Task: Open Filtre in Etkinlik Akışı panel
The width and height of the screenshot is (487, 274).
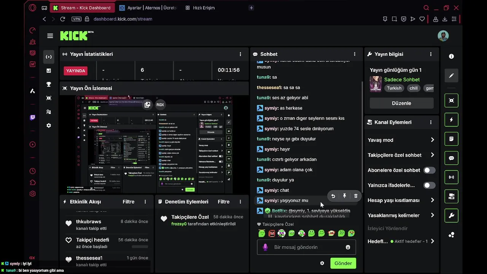Action: click(x=128, y=202)
